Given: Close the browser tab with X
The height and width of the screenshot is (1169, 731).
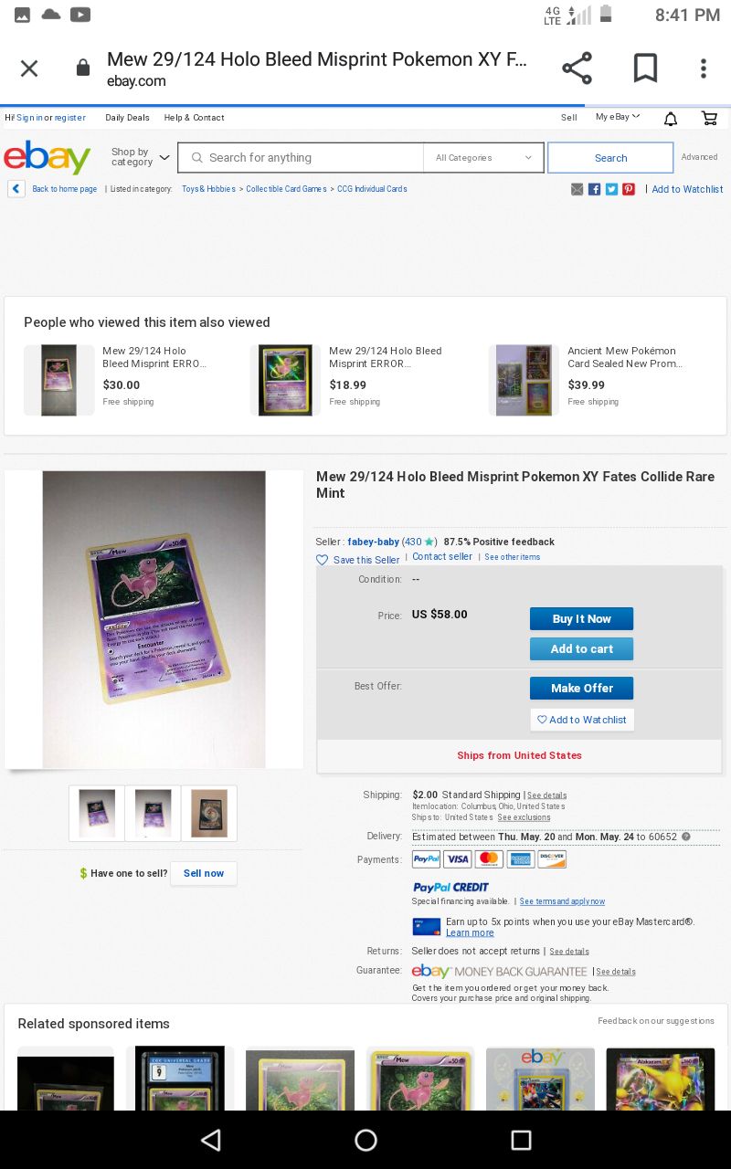Looking at the screenshot, I should pos(29,68).
